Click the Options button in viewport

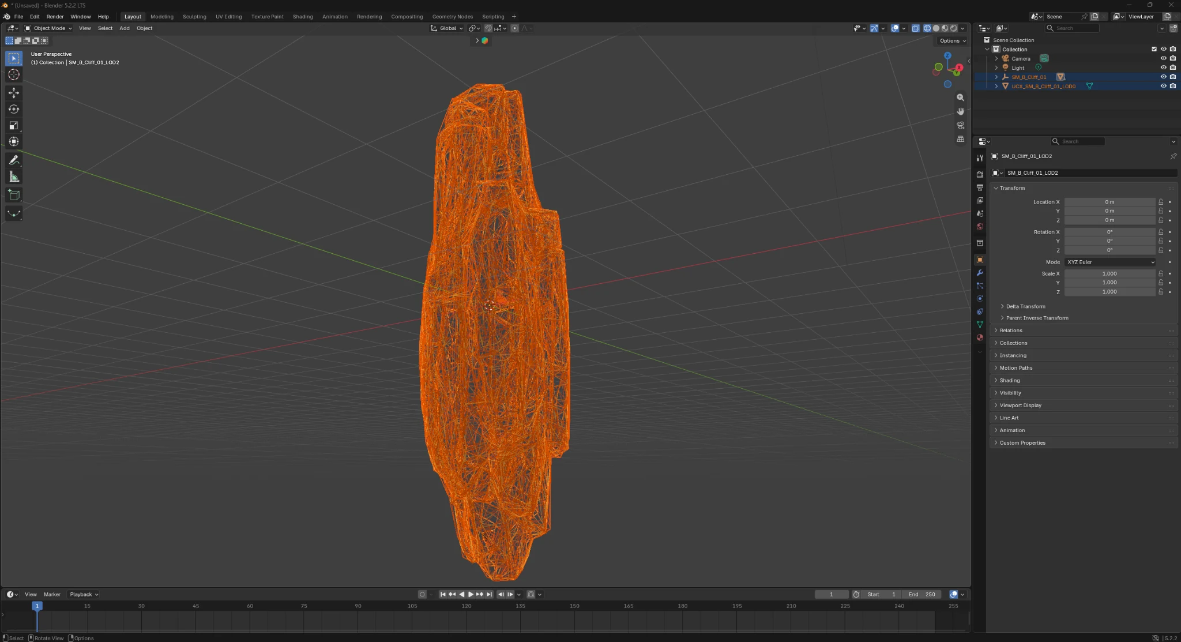pyautogui.click(x=953, y=41)
